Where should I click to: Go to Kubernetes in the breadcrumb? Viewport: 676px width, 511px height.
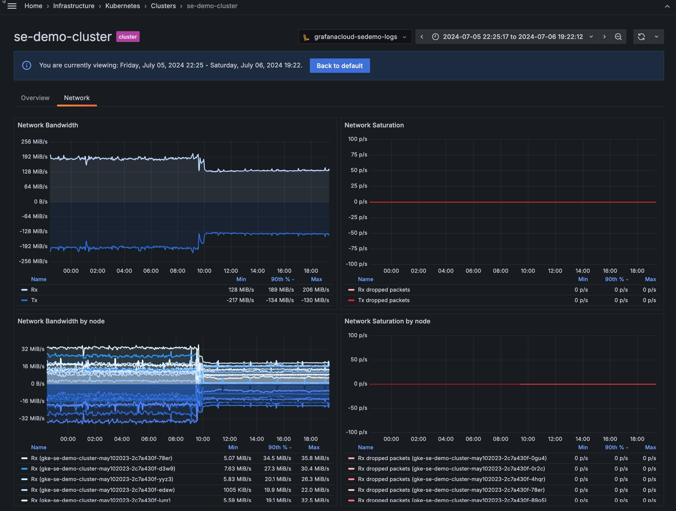[x=123, y=6]
